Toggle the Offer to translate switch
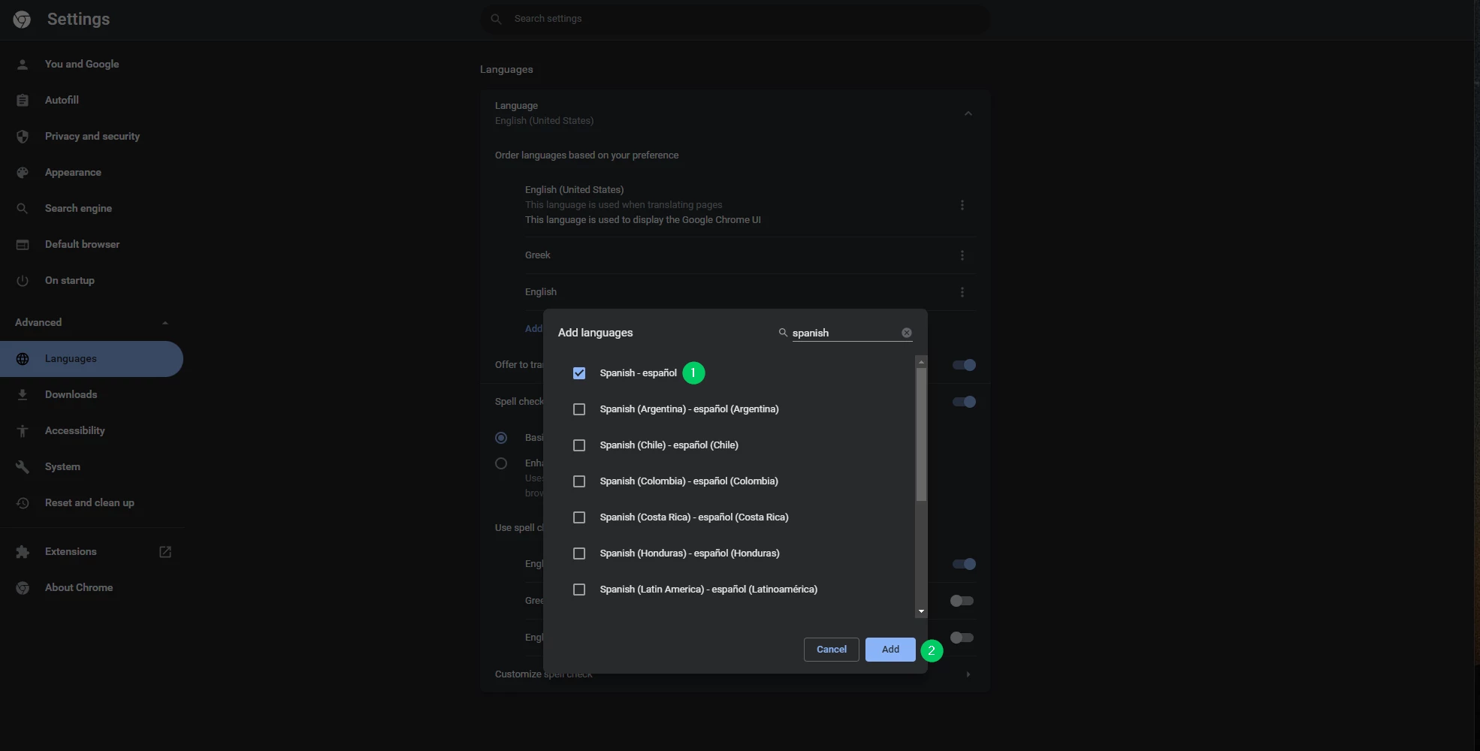This screenshot has width=1480, height=751. (964, 365)
